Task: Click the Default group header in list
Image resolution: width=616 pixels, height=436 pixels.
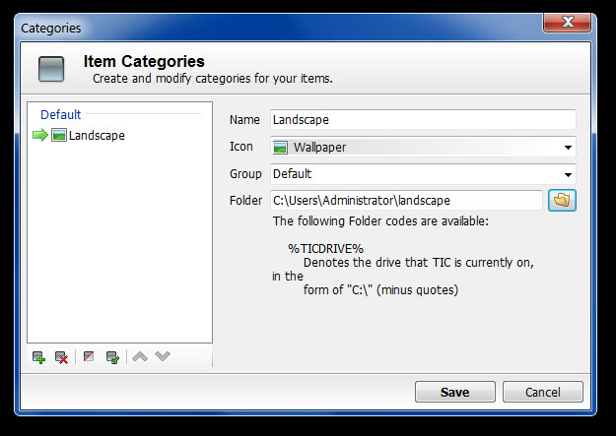Action: tap(61, 114)
